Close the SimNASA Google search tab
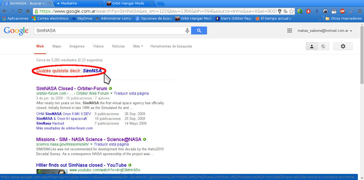This screenshot has height=180, width=364. click(49, 4)
